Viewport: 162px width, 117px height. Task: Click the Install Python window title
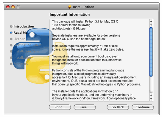point(84,7)
